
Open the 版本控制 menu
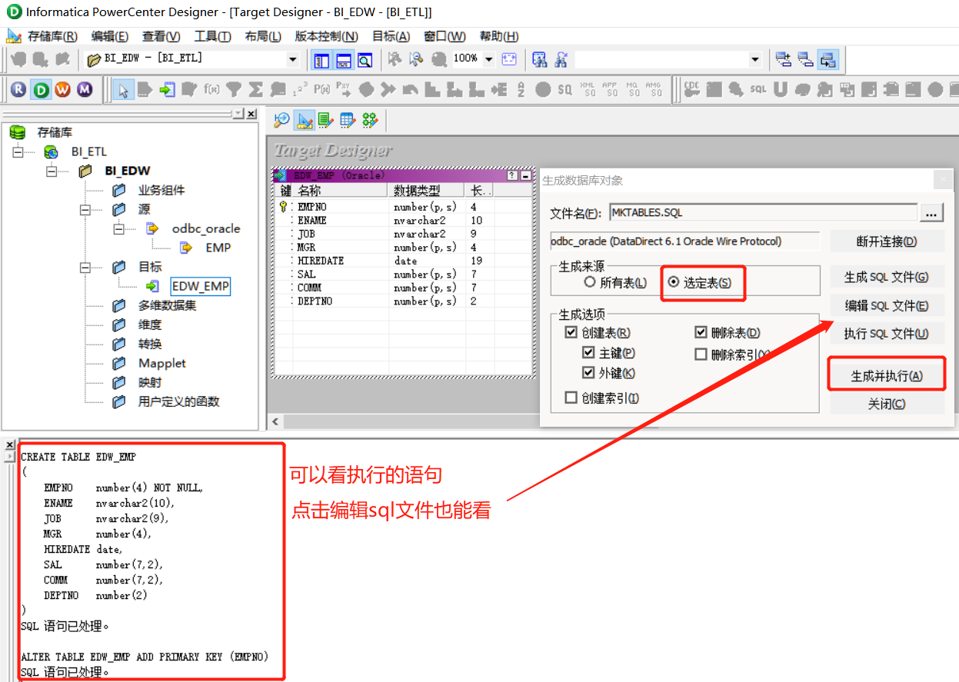coord(326,36)
